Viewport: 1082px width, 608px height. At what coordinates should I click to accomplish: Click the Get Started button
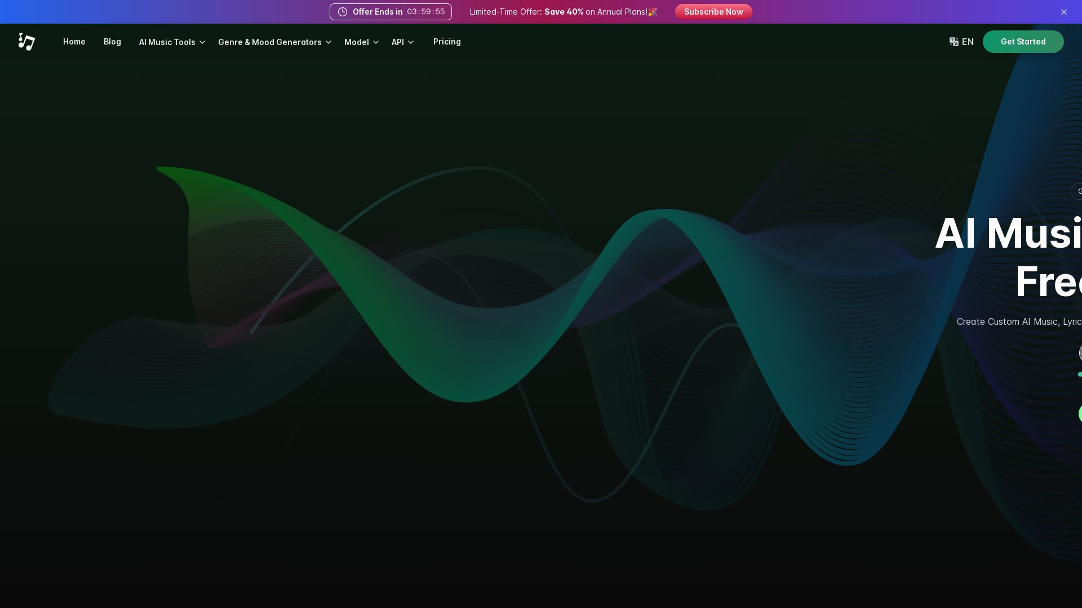(1023, 42)
